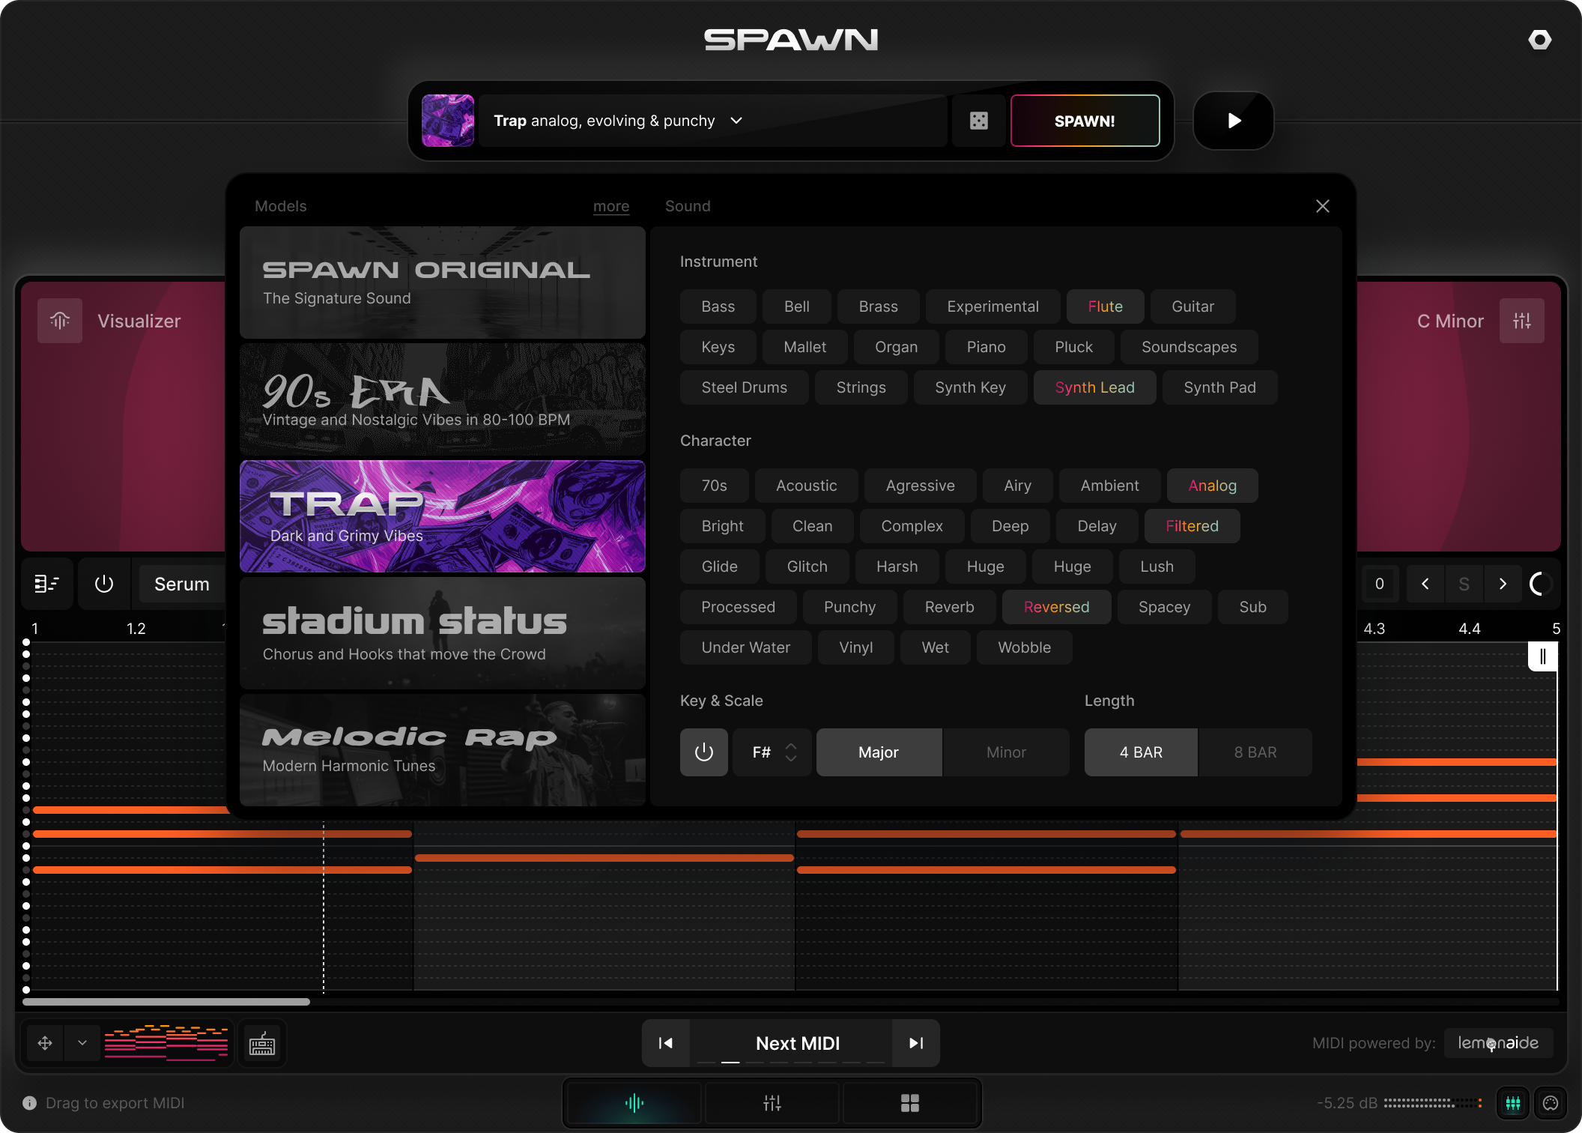Switch to the mixer sliders bottom tab
This screenshot has height=1133, width=1582.
coord(772,1103)
